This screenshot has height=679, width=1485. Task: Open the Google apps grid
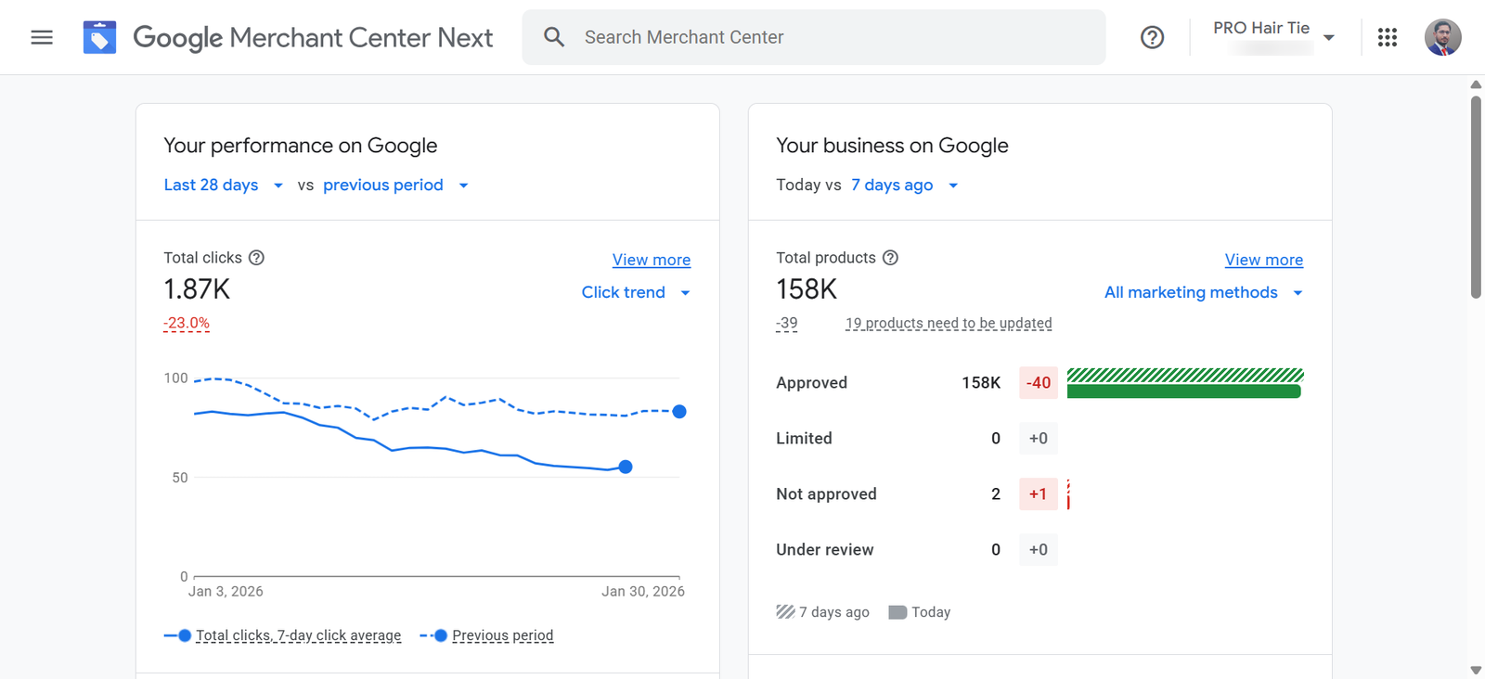pyautogui.click(x=1387, y=37)
